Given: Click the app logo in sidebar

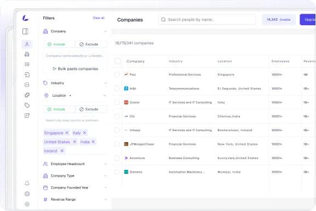Looking at the screenshot, I should point(25,18).
